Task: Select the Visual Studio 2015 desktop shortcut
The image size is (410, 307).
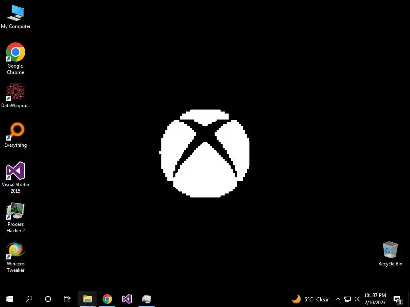Action: (16, 177)
